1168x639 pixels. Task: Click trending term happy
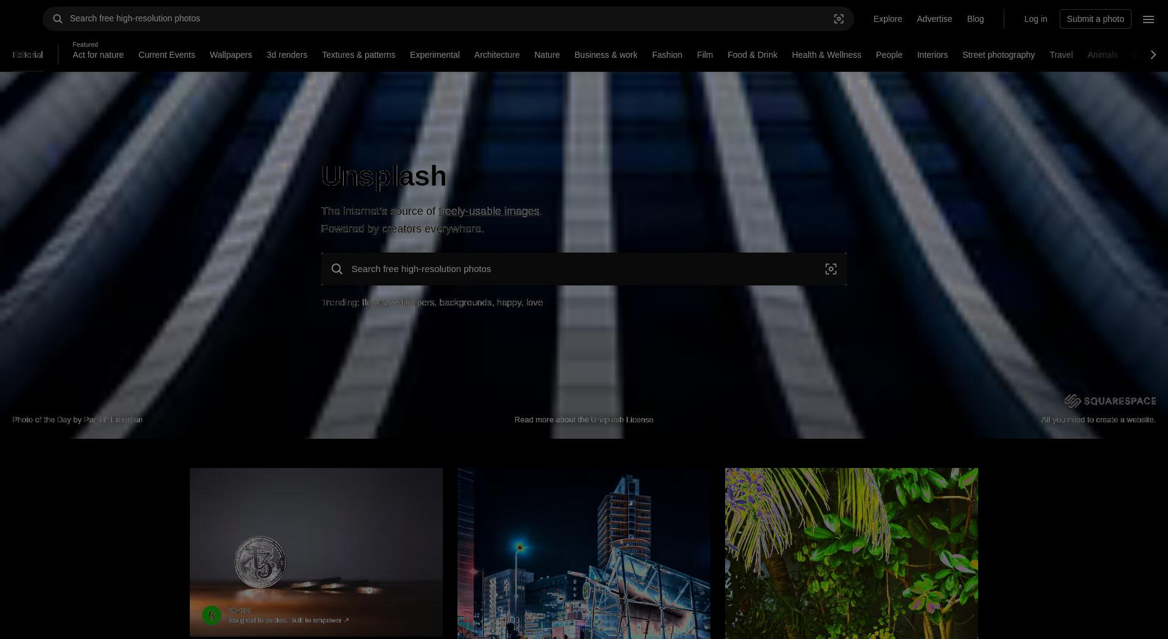click(x=509, y=302)
